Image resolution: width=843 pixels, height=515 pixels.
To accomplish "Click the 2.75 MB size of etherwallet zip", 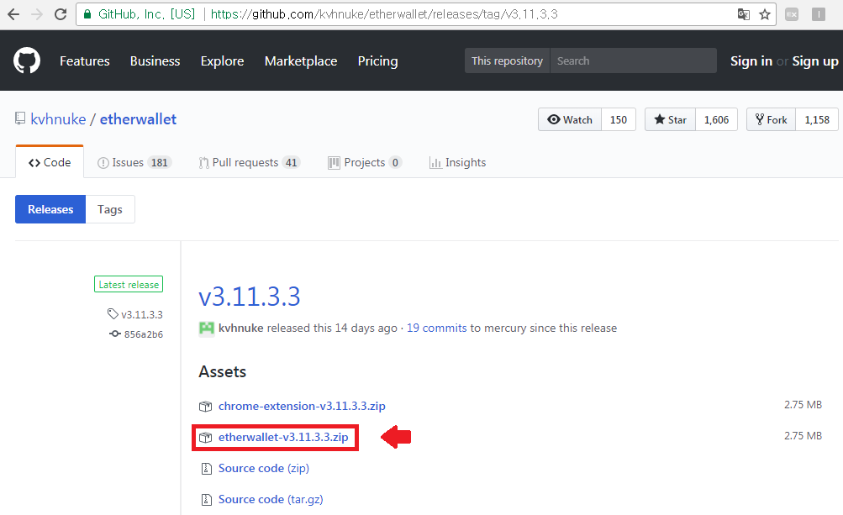I will pos(803,436).
